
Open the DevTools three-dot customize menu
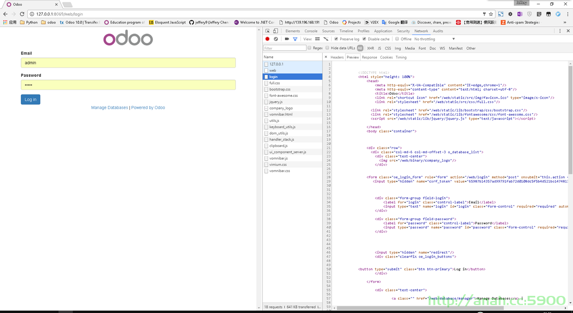[560, 31]
